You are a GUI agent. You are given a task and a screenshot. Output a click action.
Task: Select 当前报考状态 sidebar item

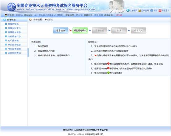click(x=14, y=36)
